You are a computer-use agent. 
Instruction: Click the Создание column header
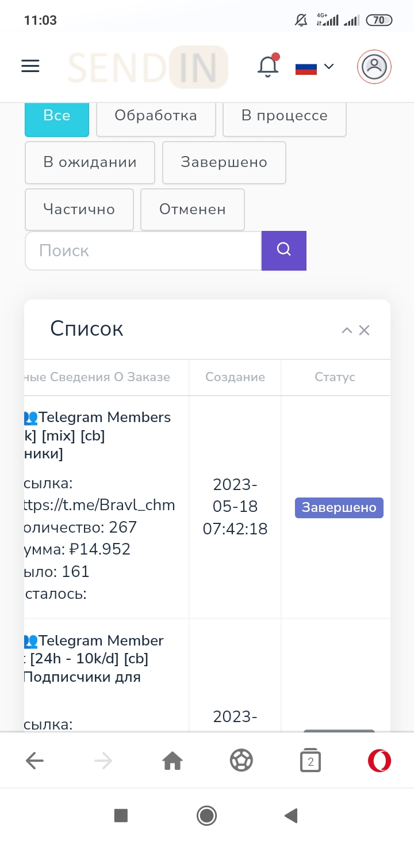235,378
